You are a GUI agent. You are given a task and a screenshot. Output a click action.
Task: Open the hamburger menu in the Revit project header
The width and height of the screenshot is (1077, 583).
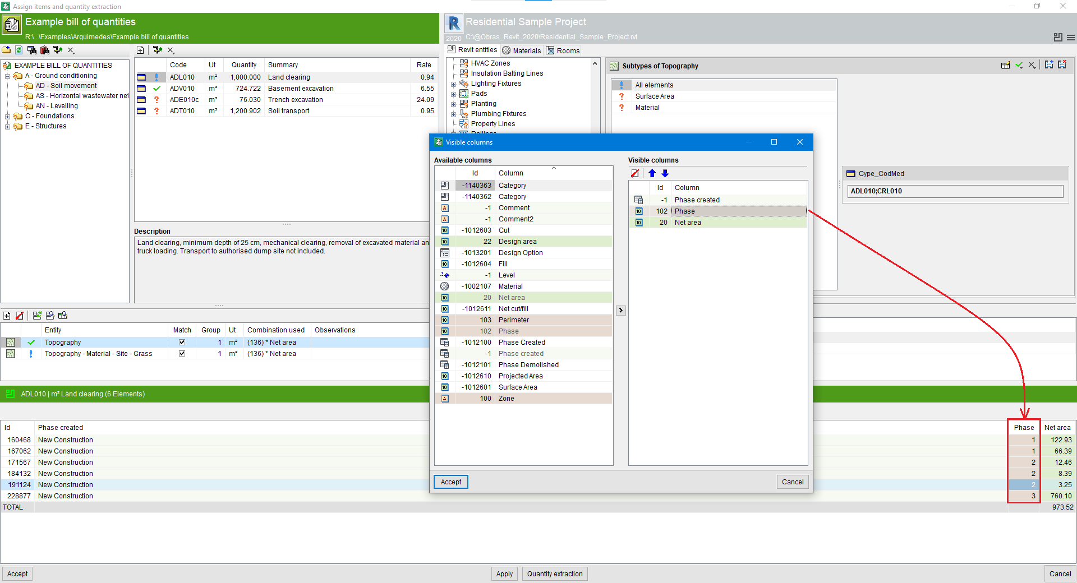coord(1071,38)
